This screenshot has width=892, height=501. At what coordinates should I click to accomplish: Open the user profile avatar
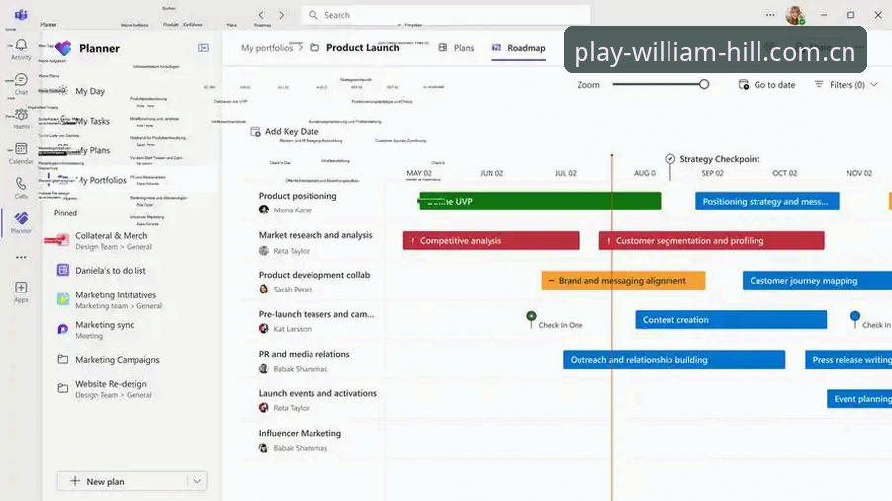point(795,15)
